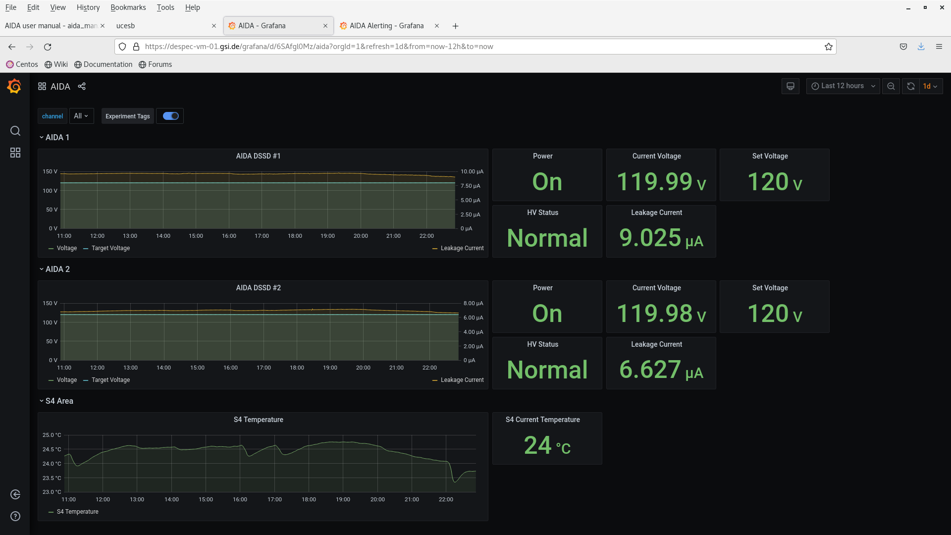This screenshot has height=535, width=951.
Task: Toggle Target Voltage series in DSSD #2 legend
Action: click(110, 380)
